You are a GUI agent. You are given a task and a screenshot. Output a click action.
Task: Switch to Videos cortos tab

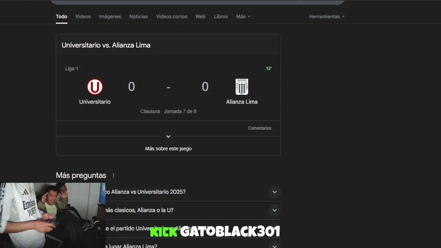pyautogui.click(x=172, y=17)
